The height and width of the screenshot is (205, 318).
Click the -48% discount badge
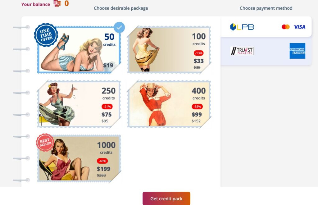pyautogui.click(x=102, y=161)
